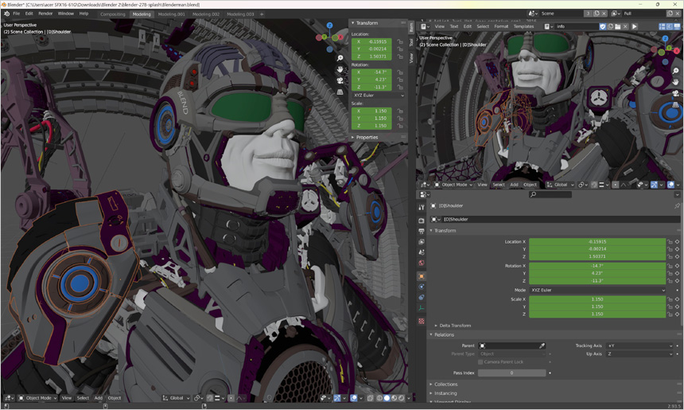
Task: Enable Camera Parent Lock checkbox
Action: tap(480, 362)
